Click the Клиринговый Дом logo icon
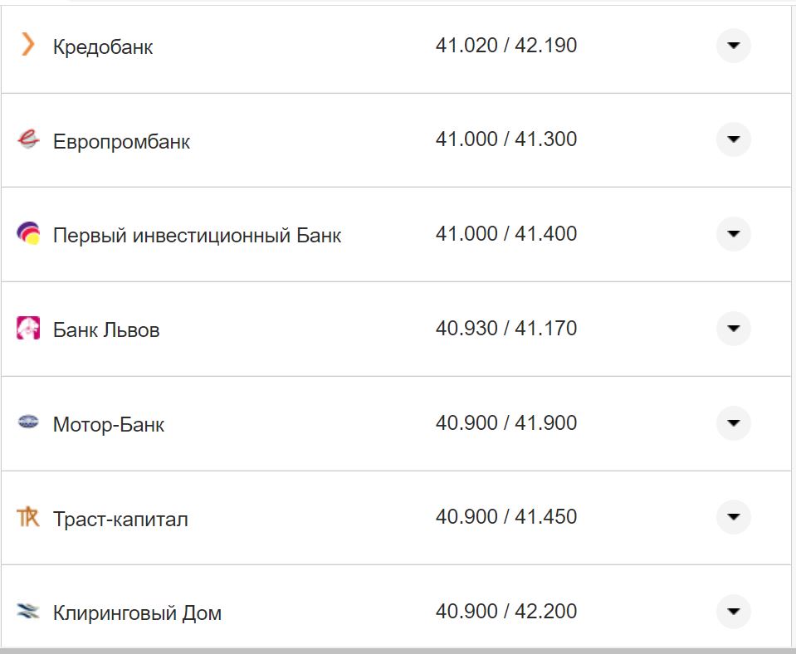The image size is (796, 654). pyautogui.click(x=27, y=612)
